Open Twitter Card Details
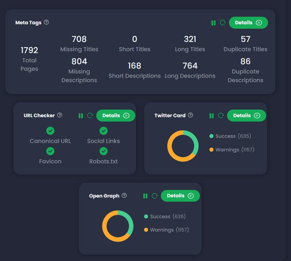This screenshot has width=291, height=261. [x=246, y=115]
